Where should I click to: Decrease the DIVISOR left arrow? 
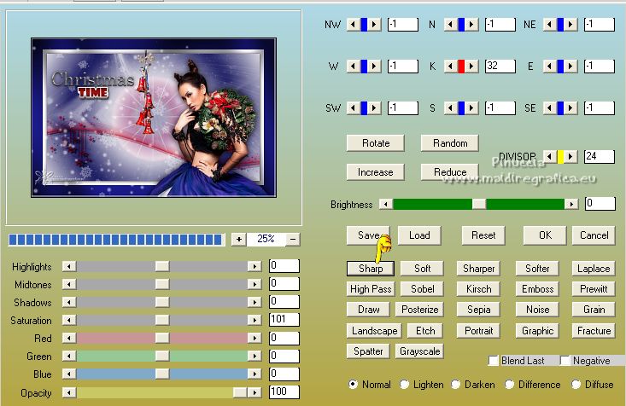point(549,157)
